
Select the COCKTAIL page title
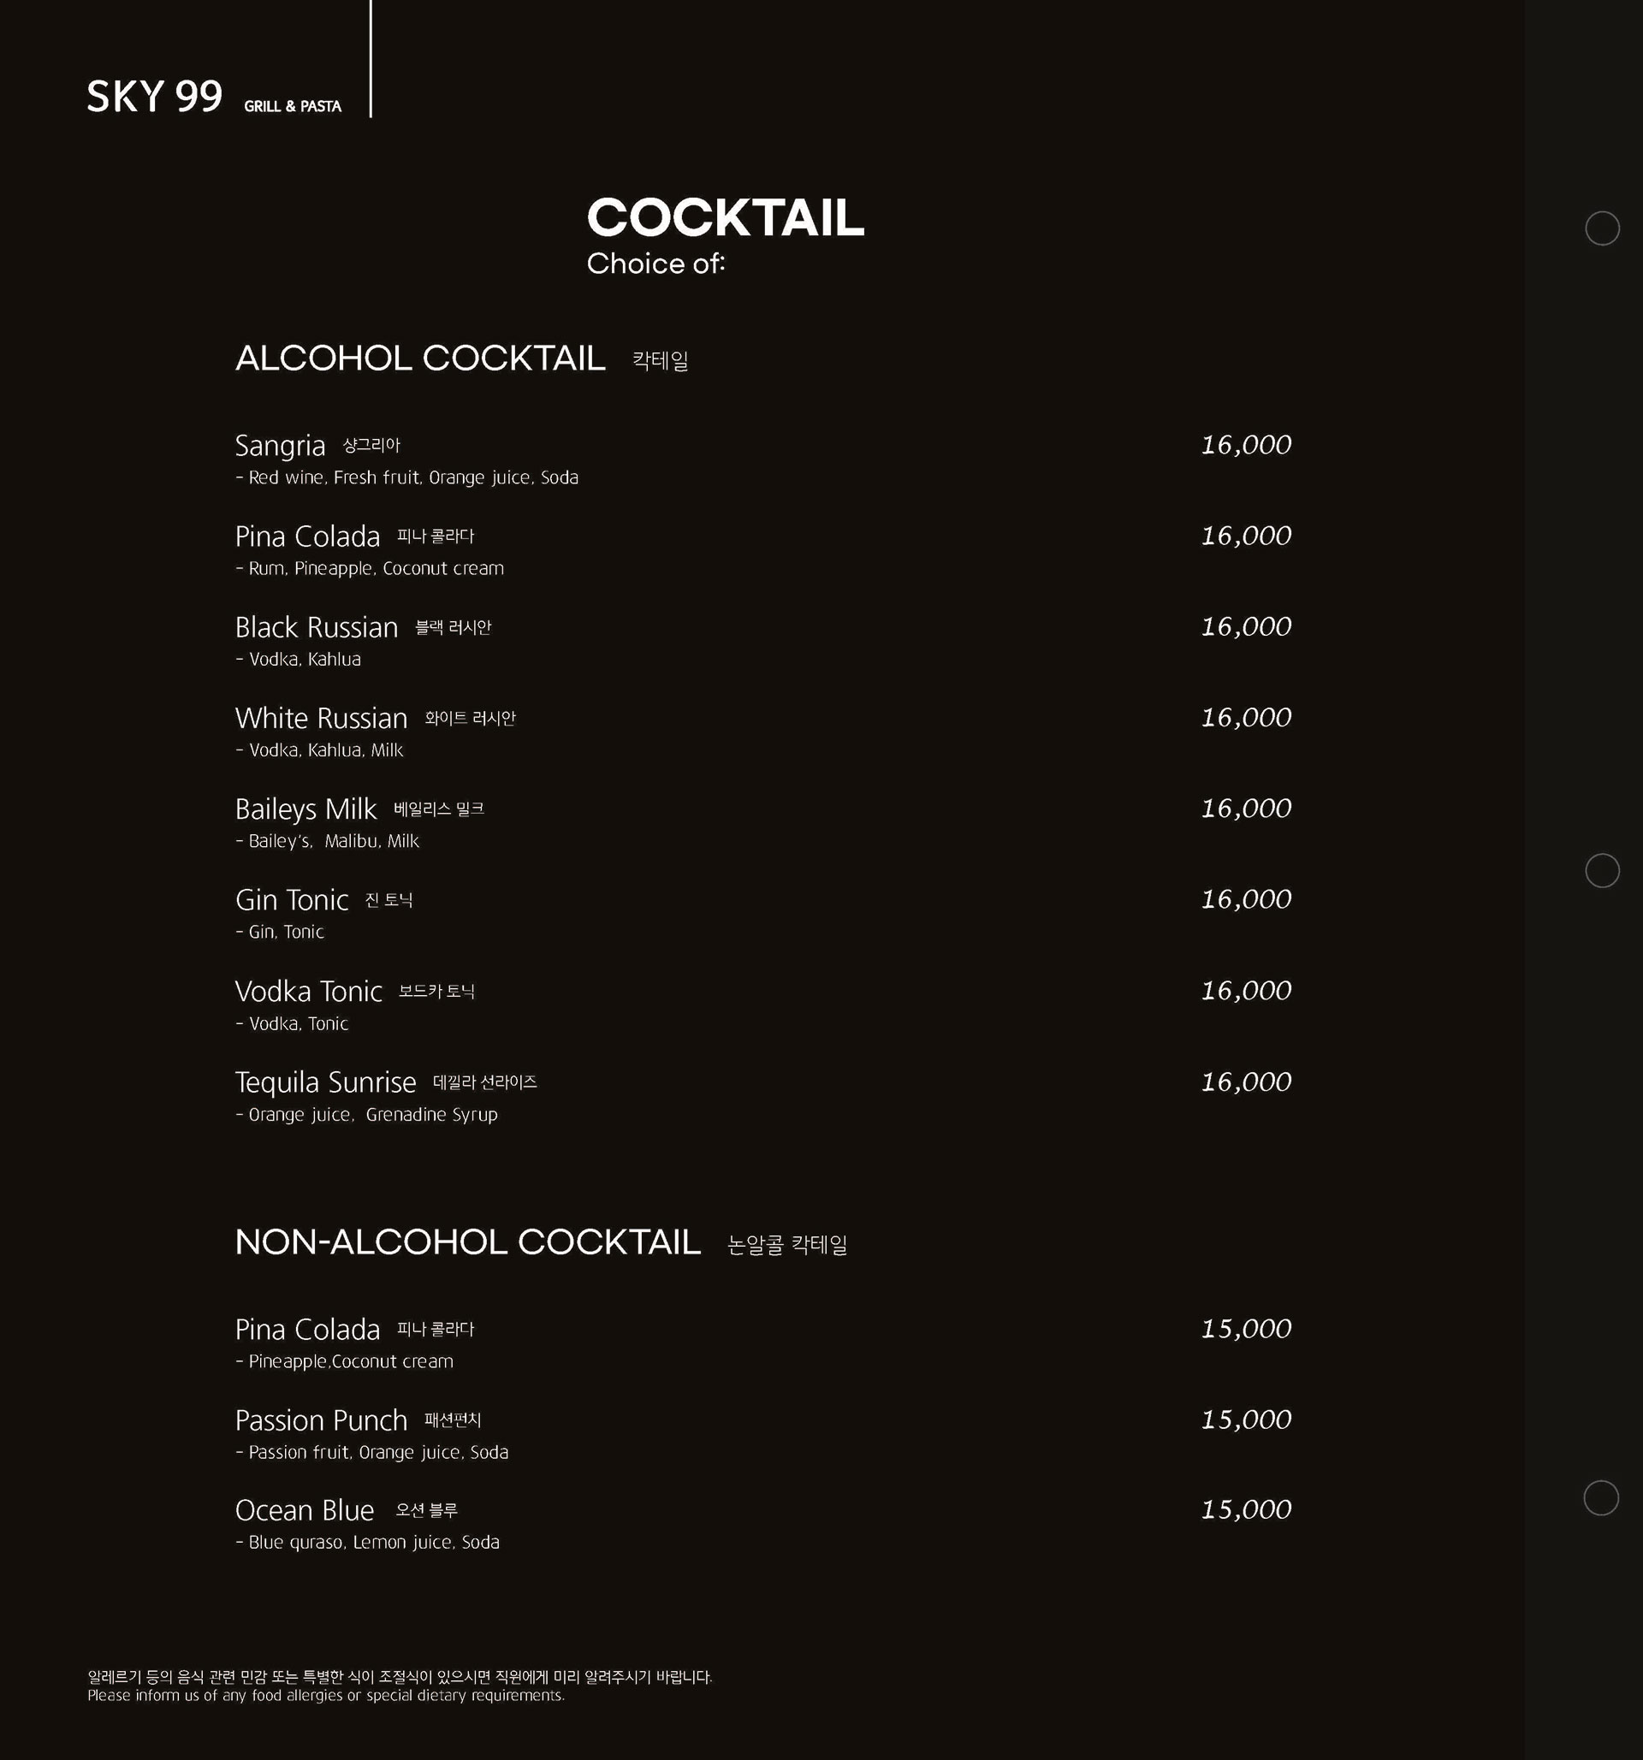click(725, 218)
